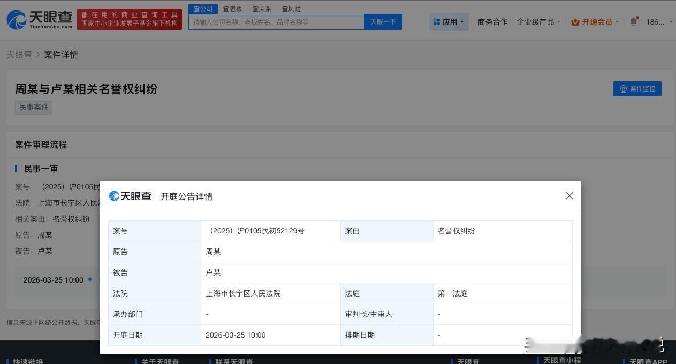Click 排期日期 label in dialog

[360, 335]
